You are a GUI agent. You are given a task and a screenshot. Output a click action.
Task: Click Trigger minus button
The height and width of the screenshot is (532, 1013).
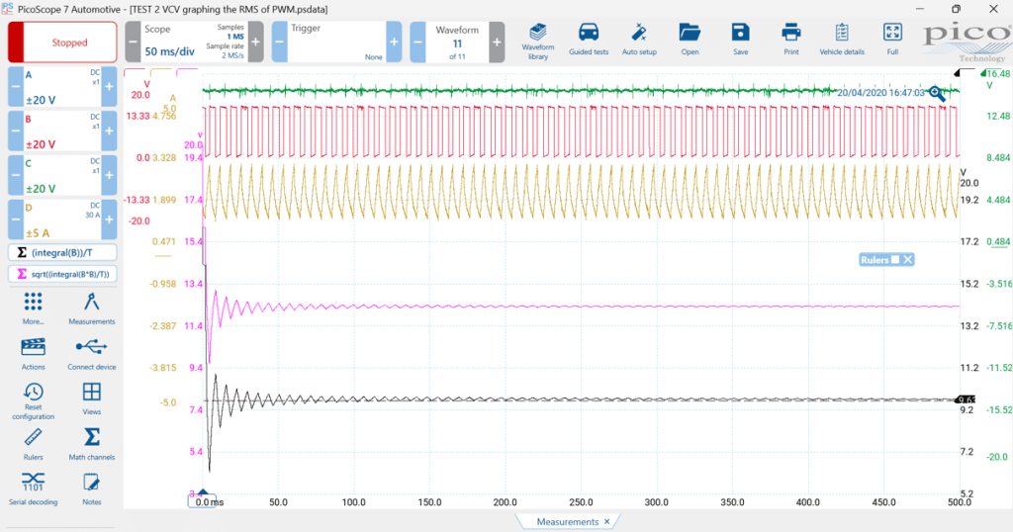pyautogui.click(x=279, y=42)
